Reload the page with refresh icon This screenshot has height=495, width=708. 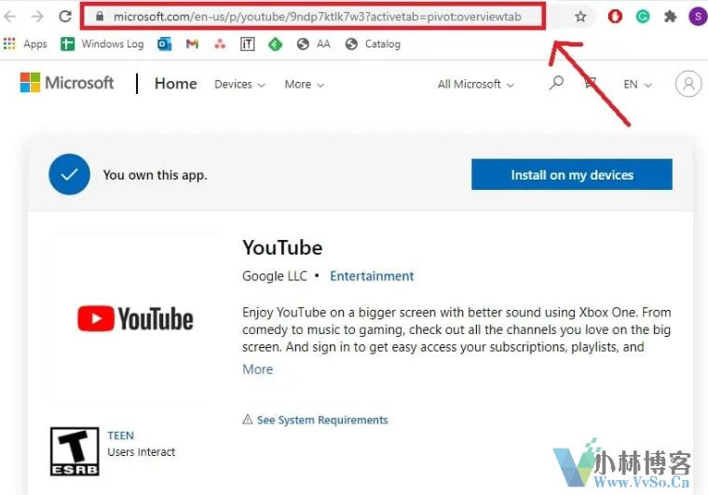click(65, 16)
